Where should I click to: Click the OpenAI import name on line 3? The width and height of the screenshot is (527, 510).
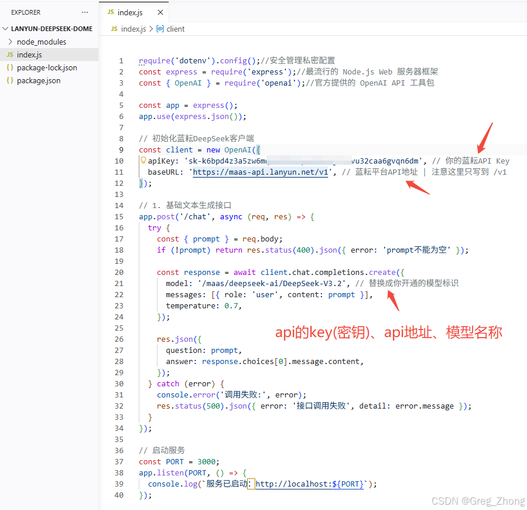[188, 83]
